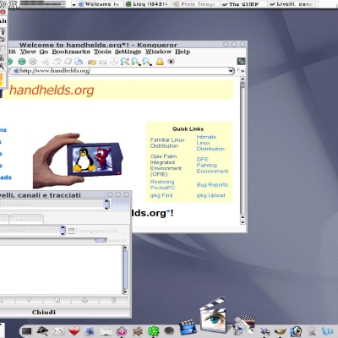The height and width of the screenshot is (338, 338).
Task: Open the Settings menu in Konqueror
Action: tap(128, 52)
